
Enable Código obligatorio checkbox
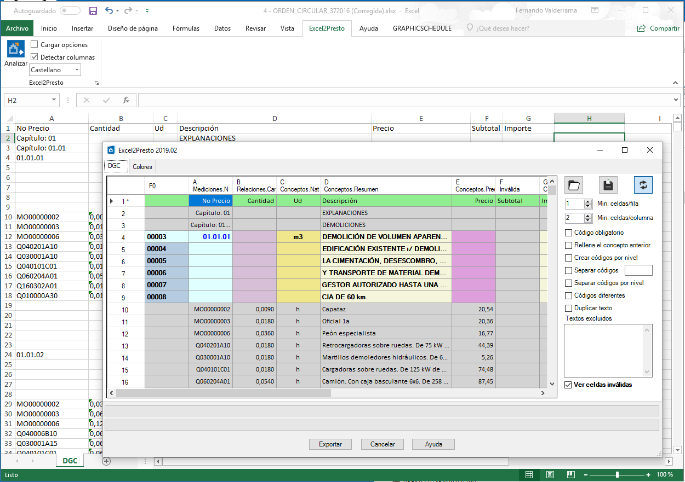568,233
